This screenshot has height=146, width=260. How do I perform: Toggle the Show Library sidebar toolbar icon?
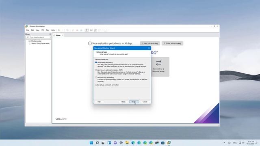(x=87, y=30)
